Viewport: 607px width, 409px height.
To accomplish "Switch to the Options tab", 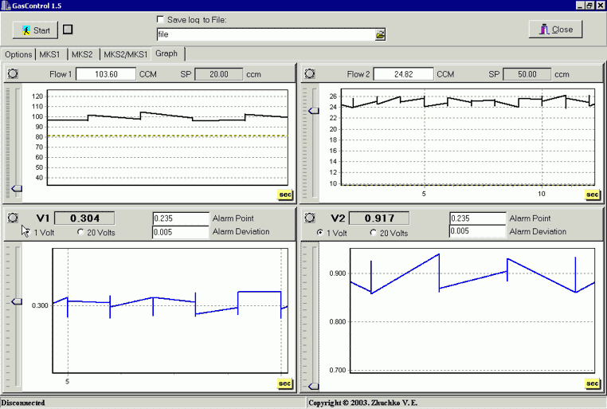I will click(18, 54).
